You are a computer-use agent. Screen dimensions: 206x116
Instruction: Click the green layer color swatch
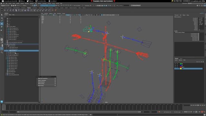coord(181,64)
